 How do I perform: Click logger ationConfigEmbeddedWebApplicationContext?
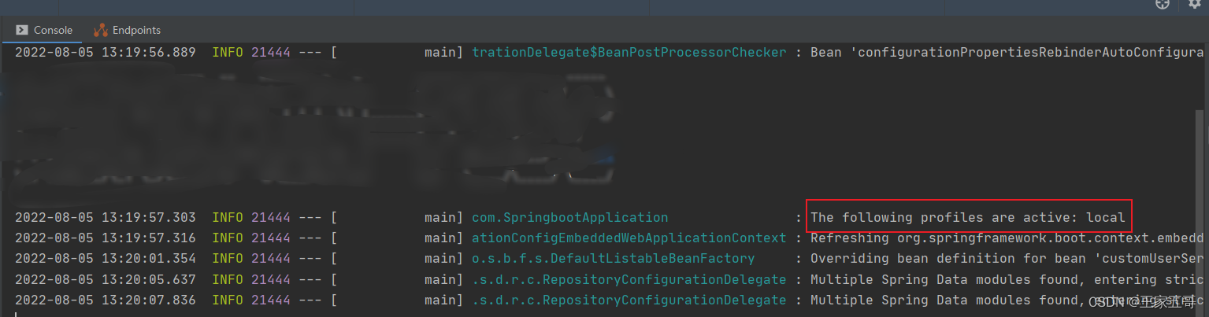click(x=629, y=238)
